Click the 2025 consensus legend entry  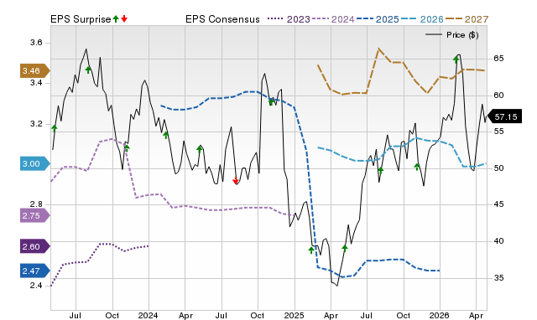[x=378, y=19]
